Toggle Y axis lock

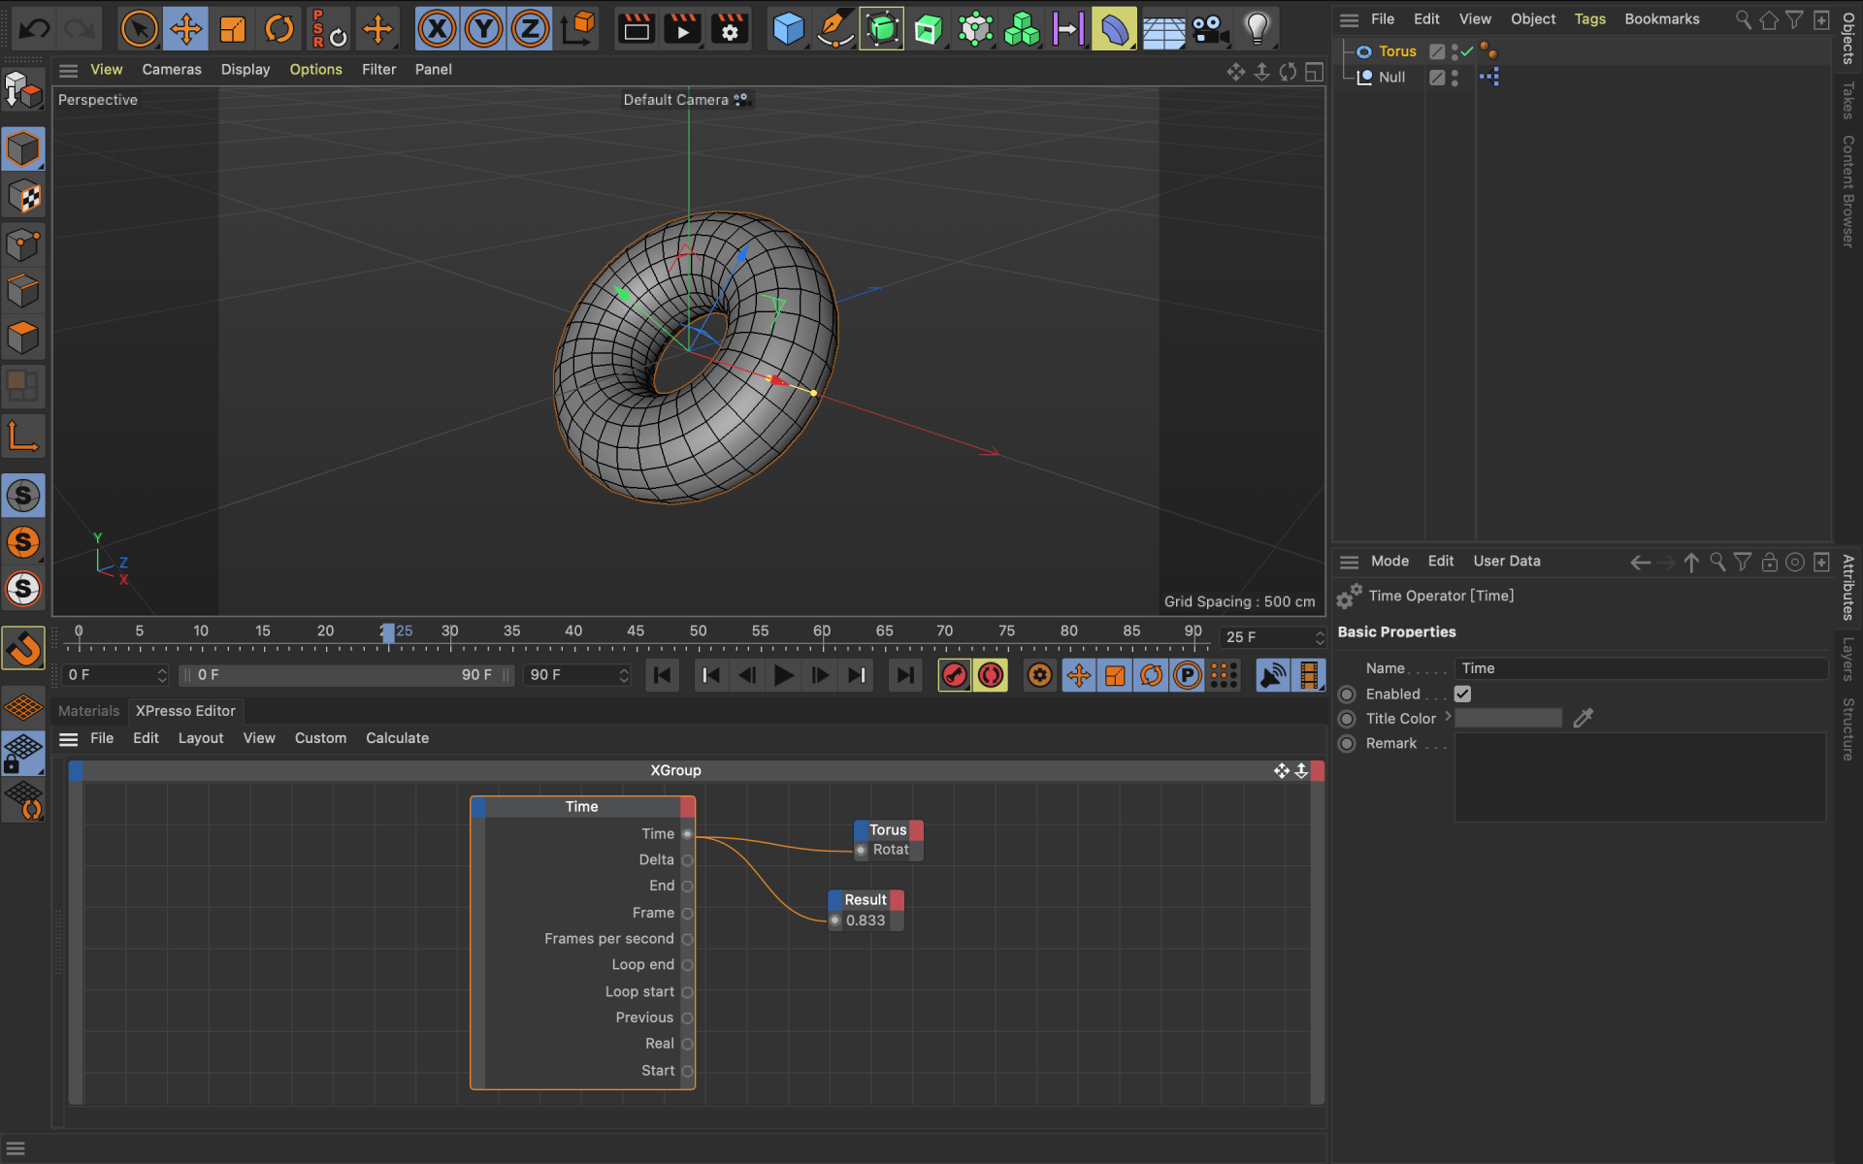483,29
